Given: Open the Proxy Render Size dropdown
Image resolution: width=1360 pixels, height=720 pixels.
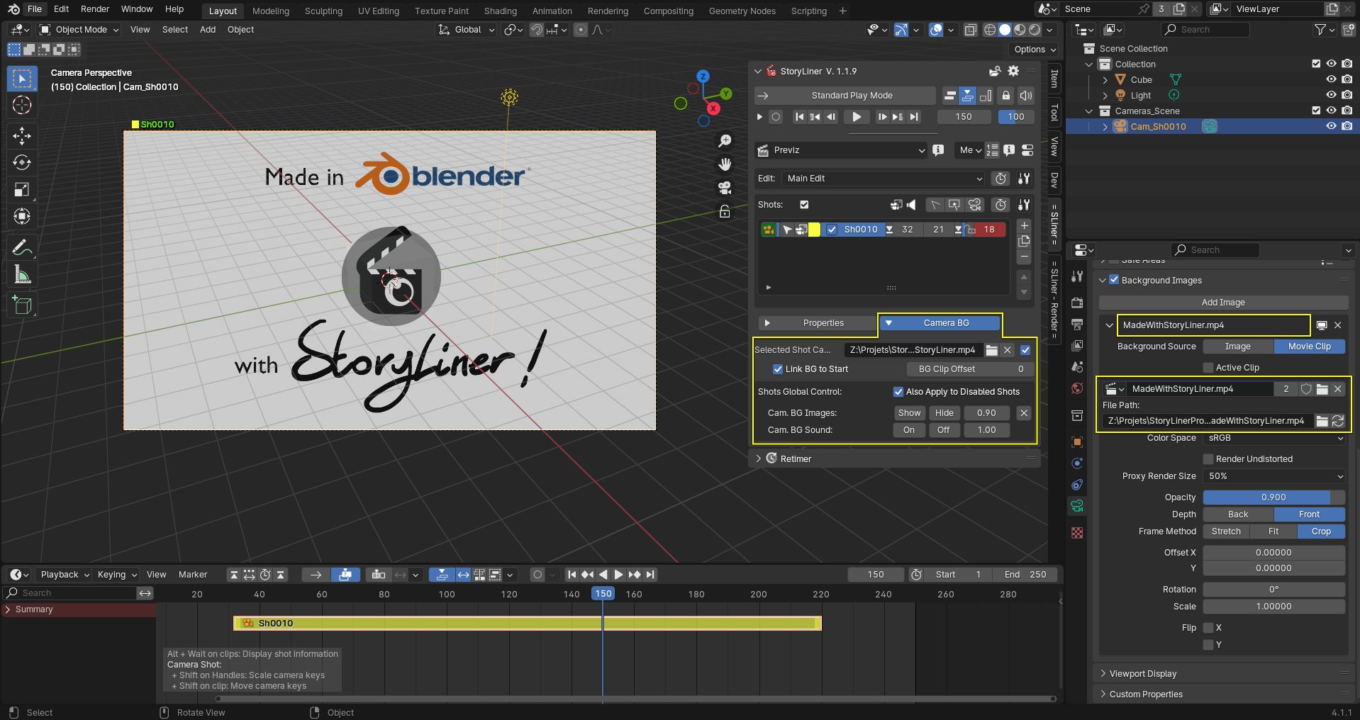Looking at the screenshot, I should tap(1274, 476).
